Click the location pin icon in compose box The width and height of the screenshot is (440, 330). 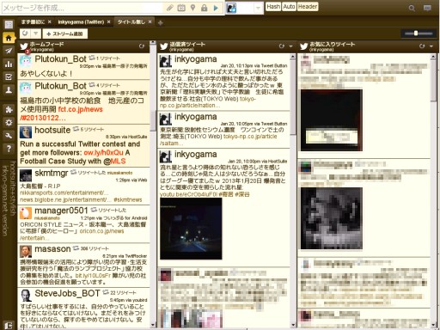click(192, 8)
